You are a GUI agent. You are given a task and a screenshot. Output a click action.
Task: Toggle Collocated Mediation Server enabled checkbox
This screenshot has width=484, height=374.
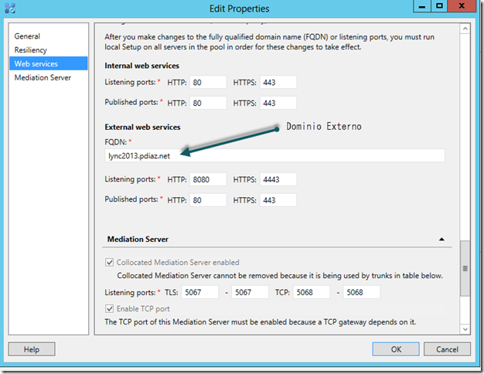point(109,263)
